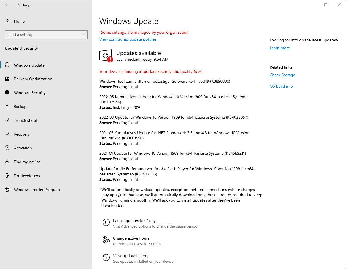Maximize the Settings window
The width and height of the screenshot is (346, 269).
[326, 5]
